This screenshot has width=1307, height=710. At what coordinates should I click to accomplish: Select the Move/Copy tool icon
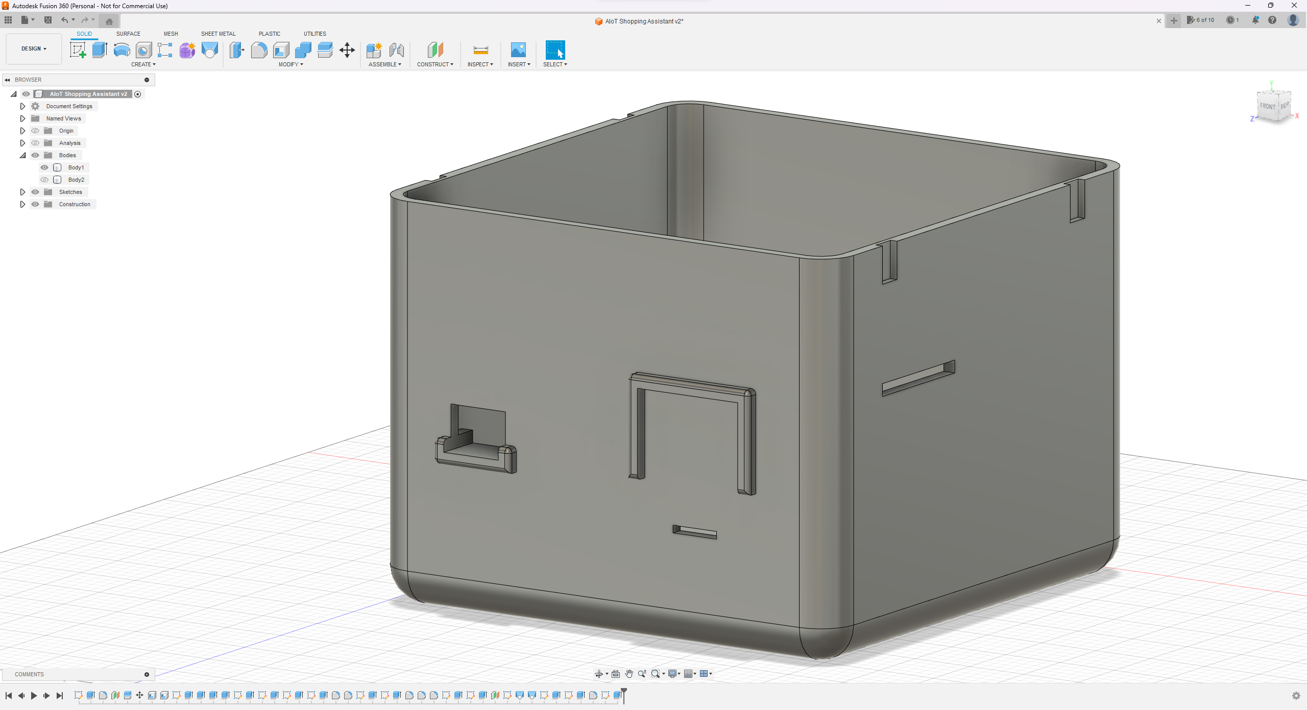coord(347,50)
